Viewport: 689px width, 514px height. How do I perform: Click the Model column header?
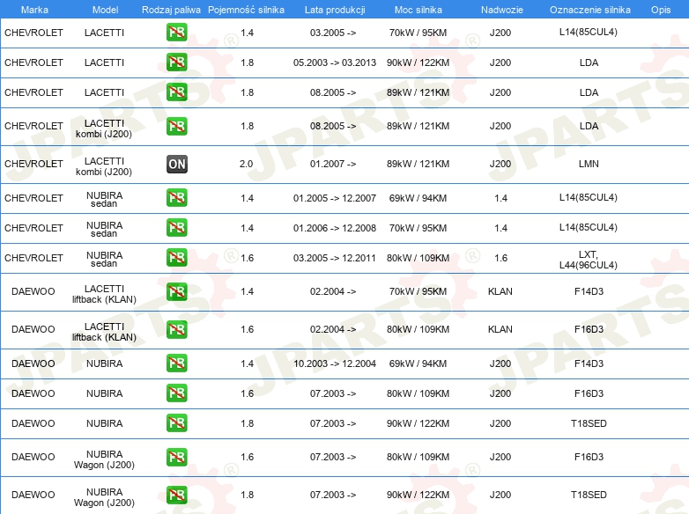105,10
